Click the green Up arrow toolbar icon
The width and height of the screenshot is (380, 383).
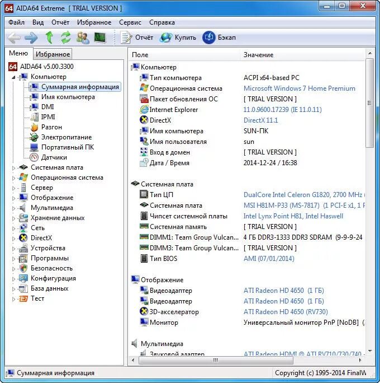coord(50,38)
